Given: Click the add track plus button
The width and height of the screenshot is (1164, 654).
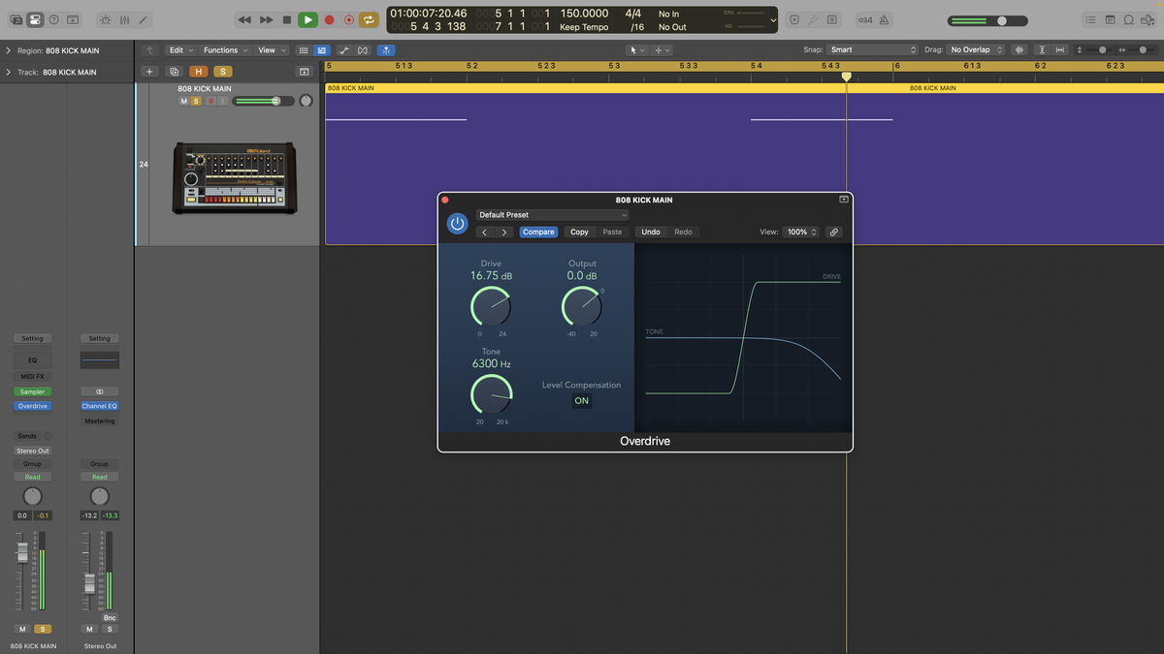Looking at the screenshot, I should 149,72.
